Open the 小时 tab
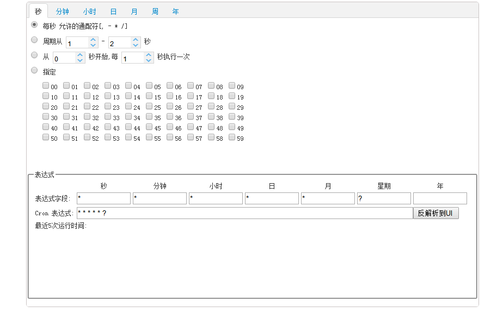Screen dimensions: 503x331 click(x=89, y=11)
